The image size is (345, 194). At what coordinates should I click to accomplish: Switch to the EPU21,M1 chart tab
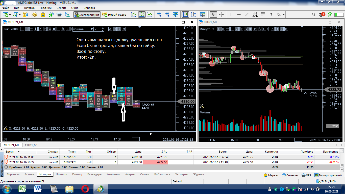point(31,145)
